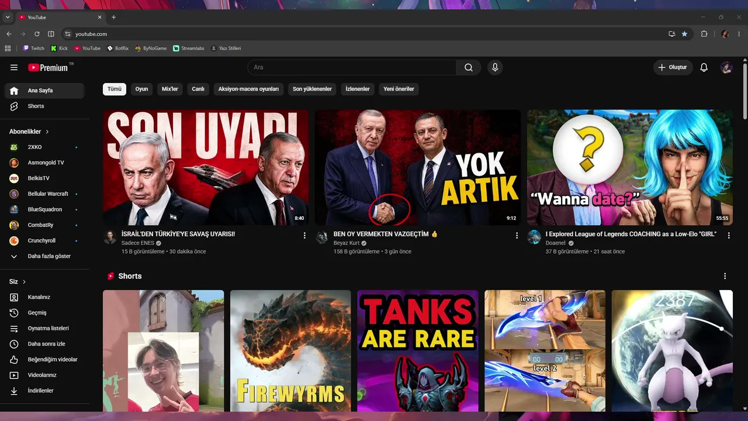Open the Asmongold TV subscription
Viewport: 748px width, 421px height.
tap(44, 163)
